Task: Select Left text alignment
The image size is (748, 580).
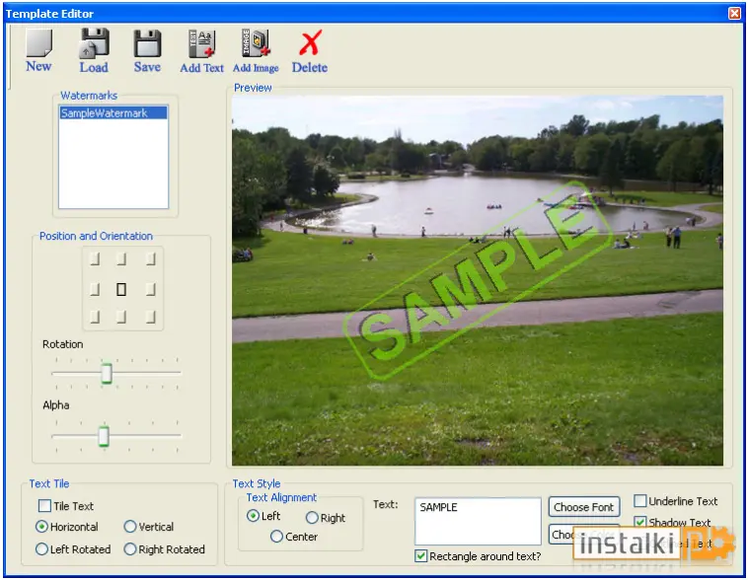Action: pyautogui.click(x=253, y=516)
